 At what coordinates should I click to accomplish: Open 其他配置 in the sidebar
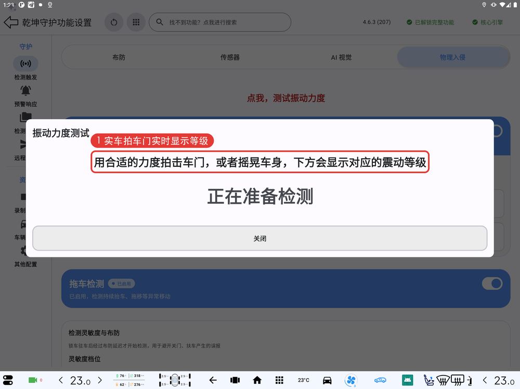[25, 264]
